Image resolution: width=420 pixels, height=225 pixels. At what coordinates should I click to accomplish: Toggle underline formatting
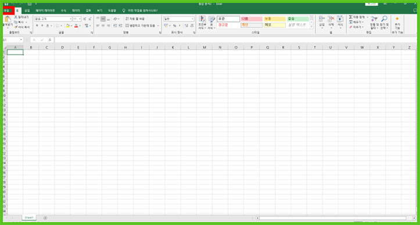click(47, 26)
